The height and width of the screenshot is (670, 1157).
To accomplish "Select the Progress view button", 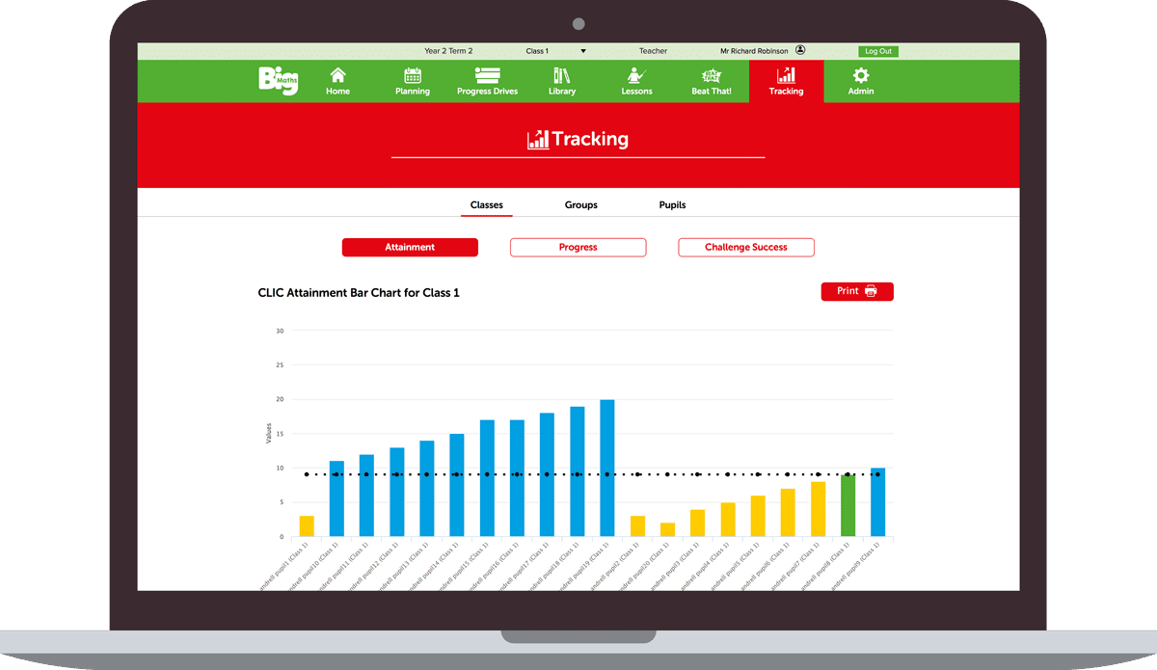I will coord(578,248).
